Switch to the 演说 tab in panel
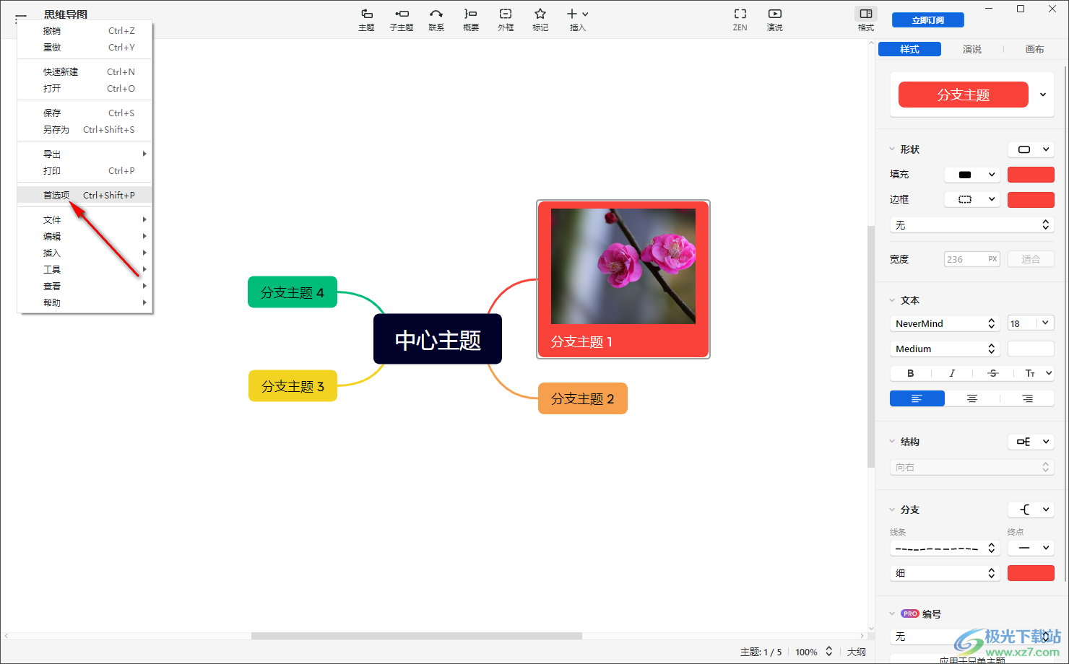 (x=972, y=49)
